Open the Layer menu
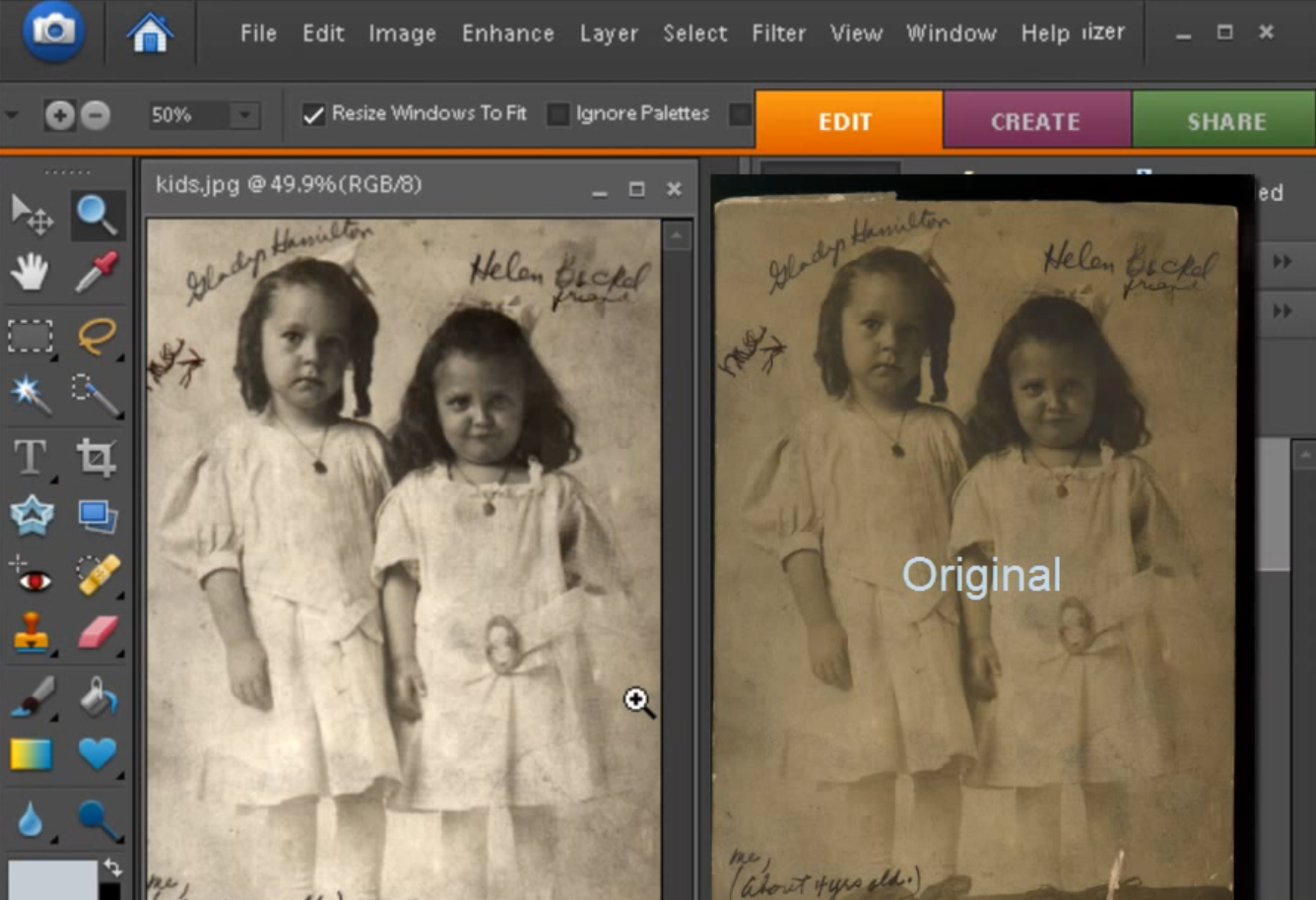Image resolution: width=1316 pixels, height=900 pixels. pos(609,34)
